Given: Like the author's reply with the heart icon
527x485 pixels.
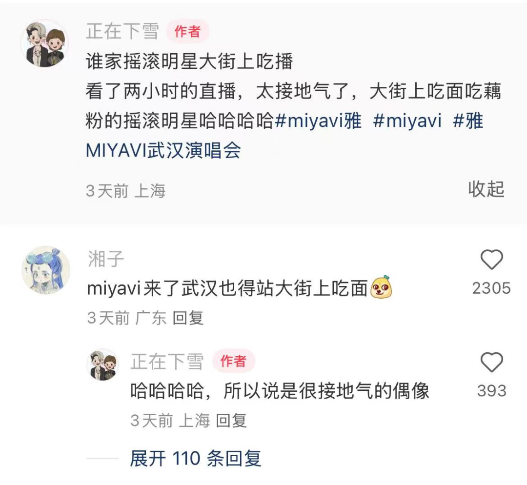Looking at the screenshot, I should (491, 362).
